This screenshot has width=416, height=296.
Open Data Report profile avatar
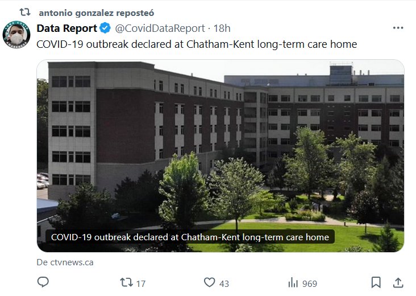click(x=16, y=35)
